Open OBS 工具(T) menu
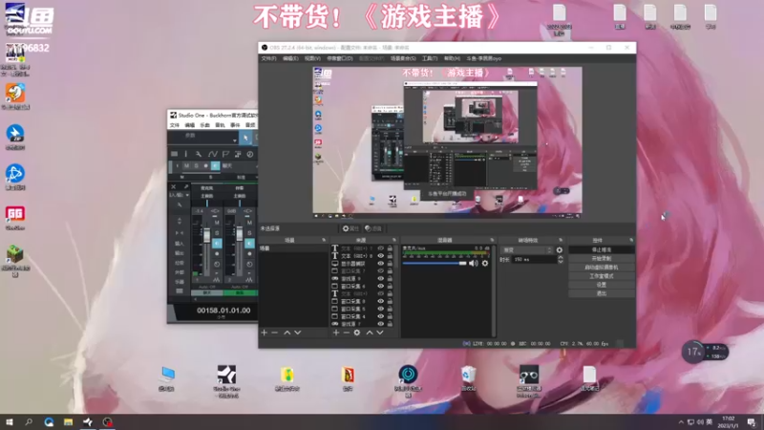This screenshot has height=430, width=764. [430, 58]
